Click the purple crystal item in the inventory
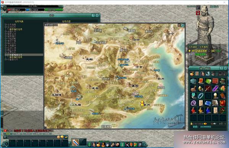229x148 pixels. click(x=215, y=89)
